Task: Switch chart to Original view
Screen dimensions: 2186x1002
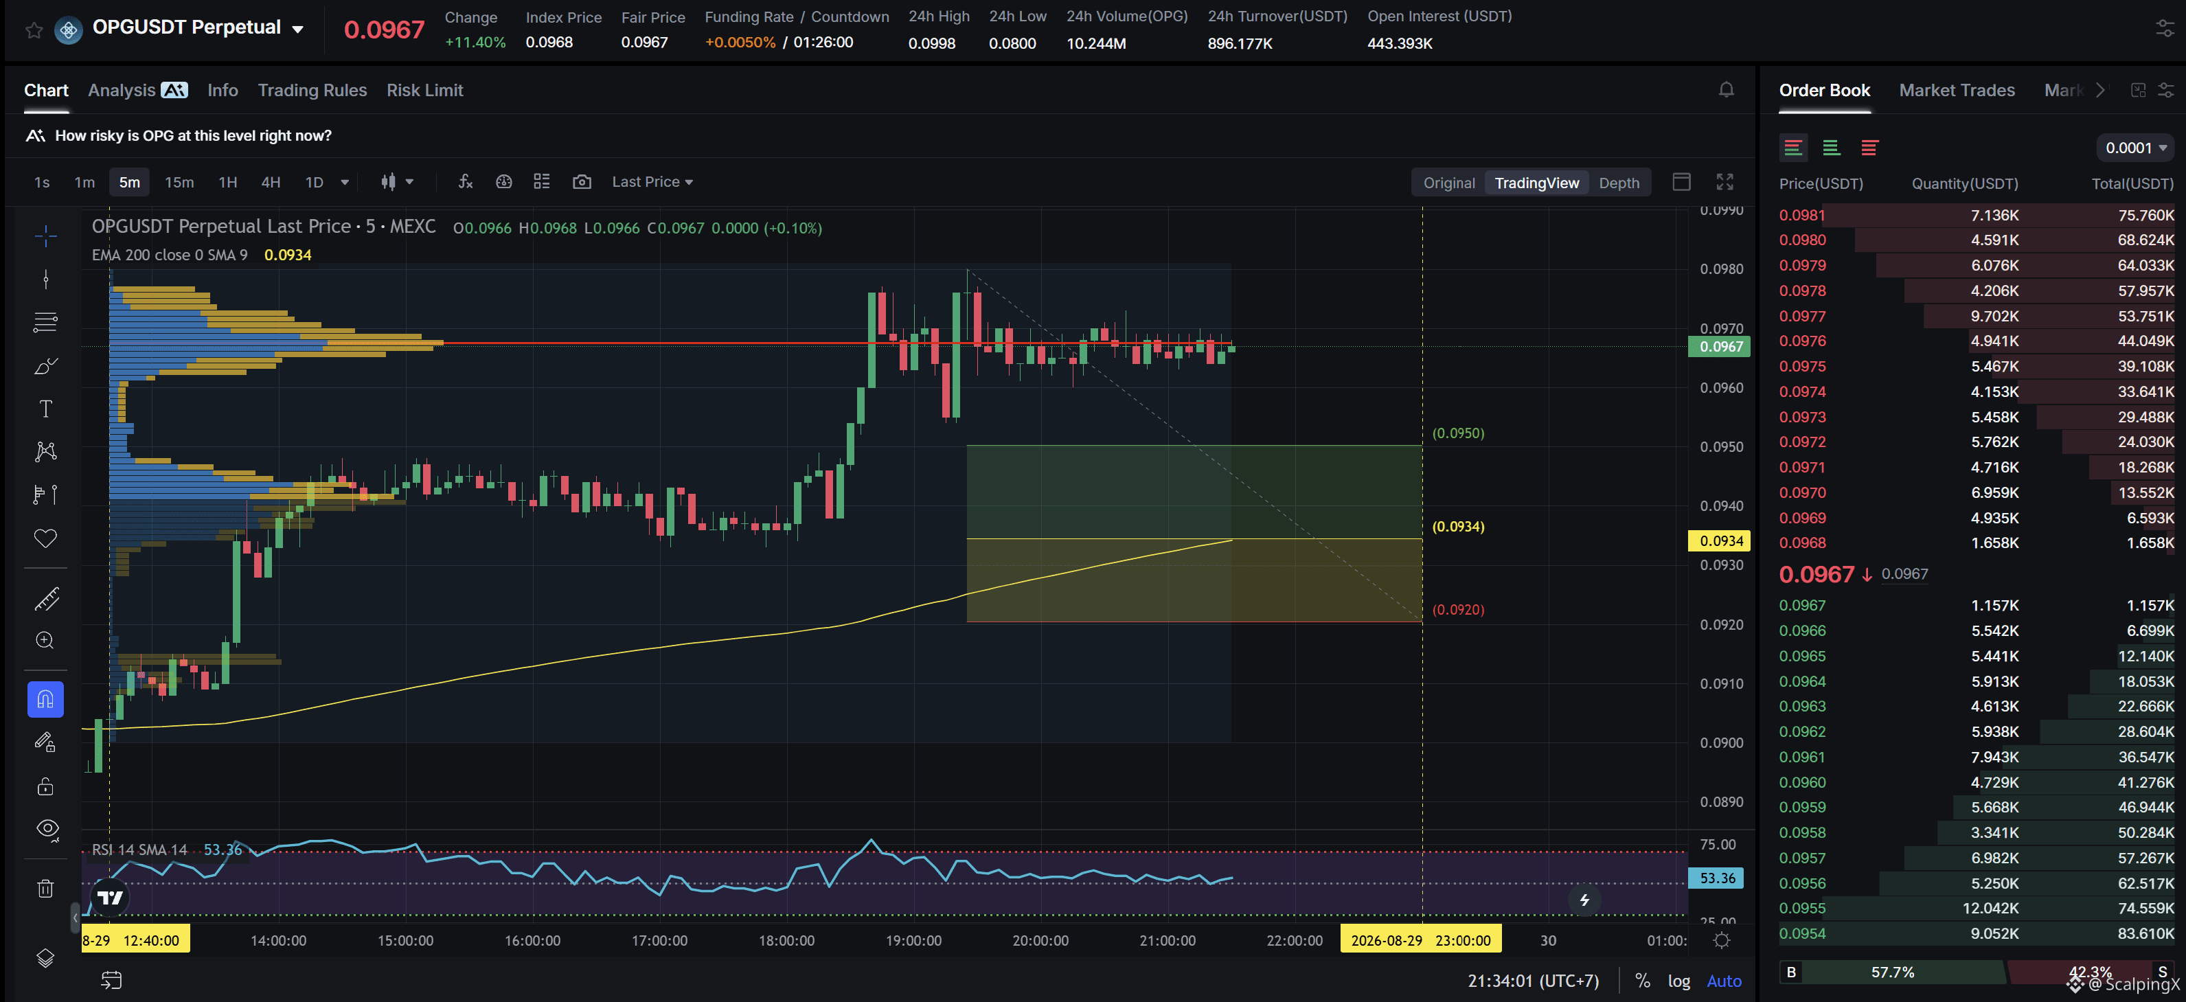Action: point(1448,183)
